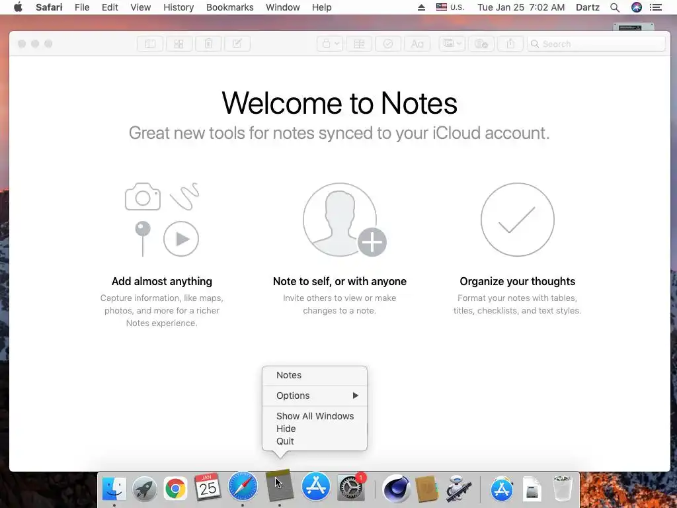Click the Notes search field
Image resolution: width=677 pixels, height=508 pixels.
(596, 44)
